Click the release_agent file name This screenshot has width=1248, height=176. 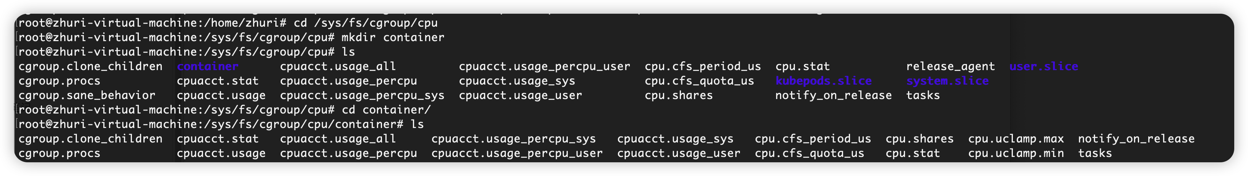pos(950,67)
